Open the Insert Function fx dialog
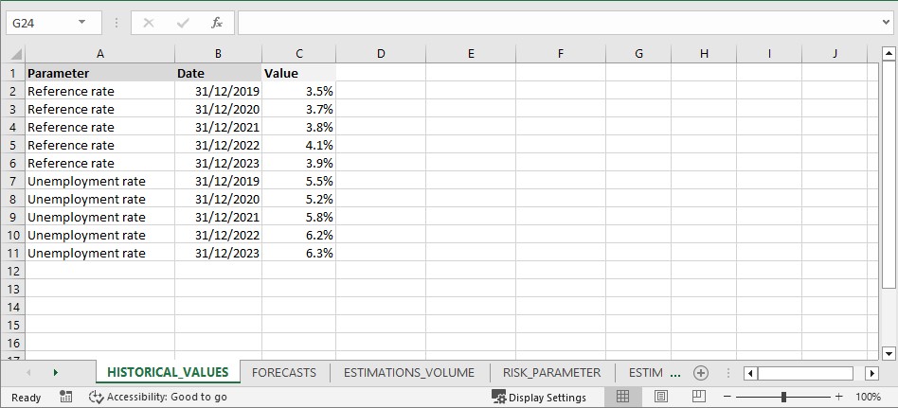Viewport: 898px width, 408px height. click(x=217, y=23)
